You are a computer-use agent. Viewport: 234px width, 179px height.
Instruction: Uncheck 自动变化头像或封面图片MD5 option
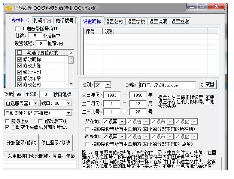pos(7,127)
